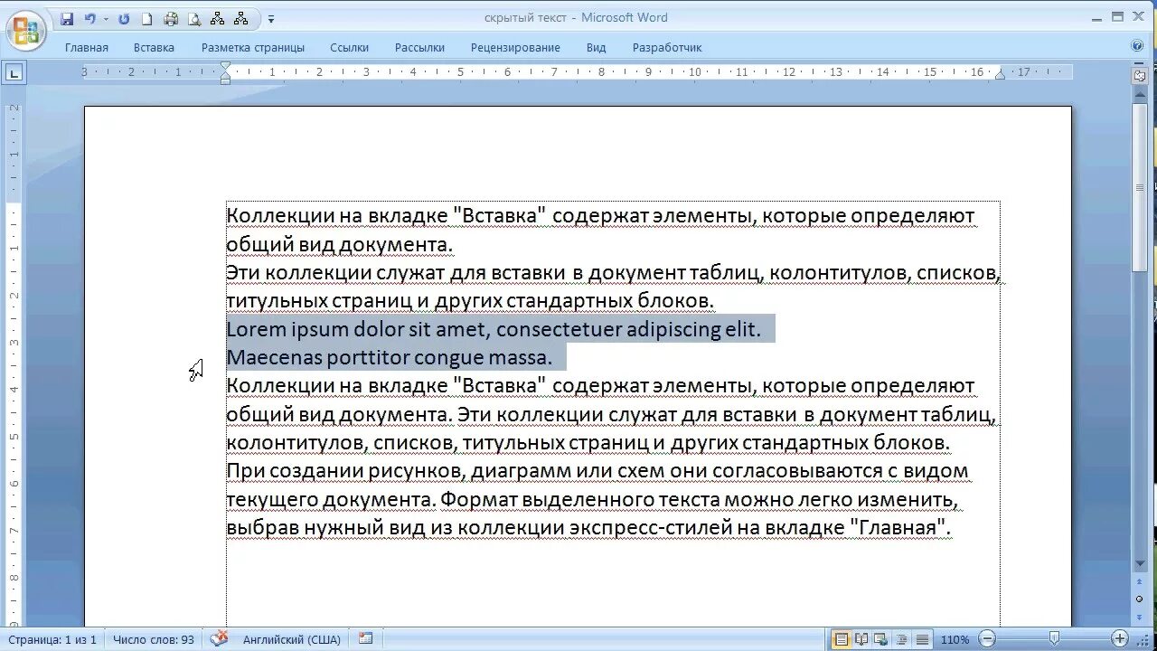
Task: Go to the Вид tab
Action: coord(596,48)
